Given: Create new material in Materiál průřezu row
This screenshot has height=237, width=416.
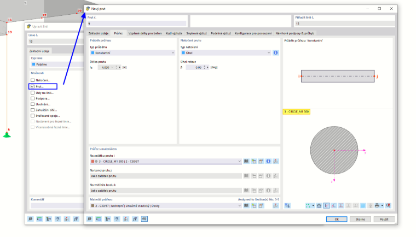Looking at the screenshot, I should click(x=254, y=206).
